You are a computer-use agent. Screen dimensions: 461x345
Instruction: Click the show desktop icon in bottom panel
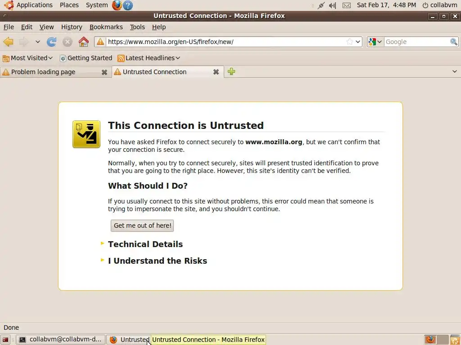(x=5, y=340)
